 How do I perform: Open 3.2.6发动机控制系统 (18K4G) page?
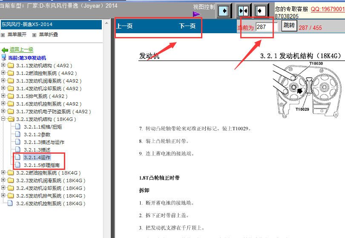tap(51, 204)
